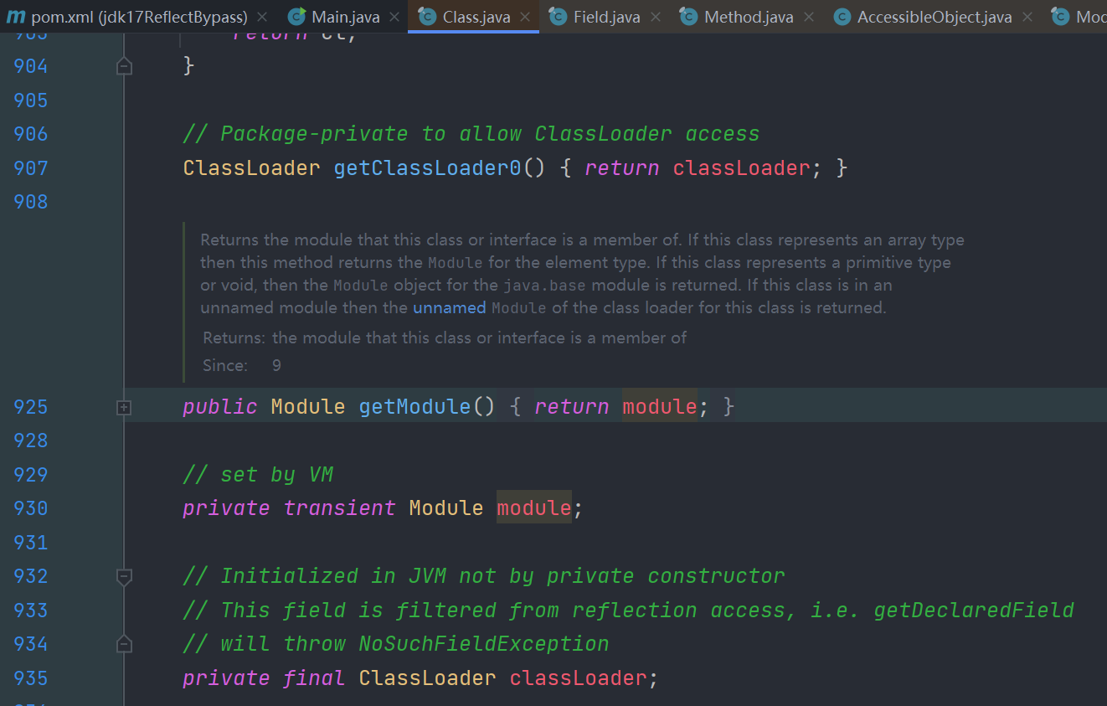
Task: Click line number 935 in the gutter
Action: click(31, 678)
